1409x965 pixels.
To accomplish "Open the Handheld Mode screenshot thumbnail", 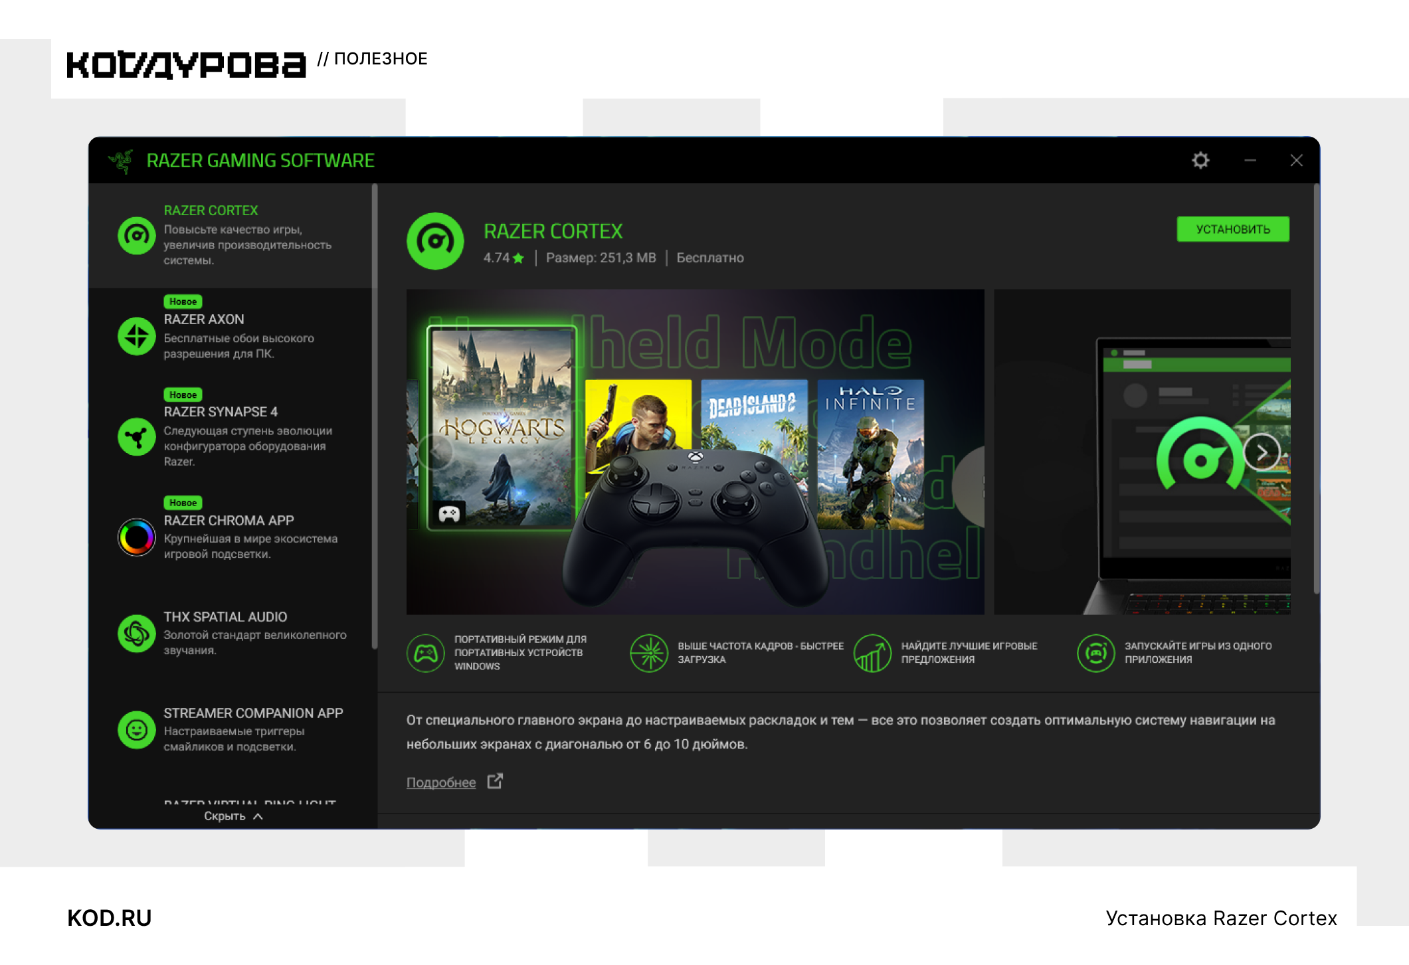I will pyautogui.click(x=696, y=452).
